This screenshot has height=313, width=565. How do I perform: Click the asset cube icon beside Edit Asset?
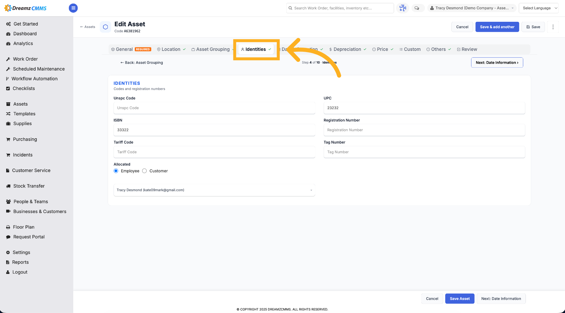(x=105, y=27)
